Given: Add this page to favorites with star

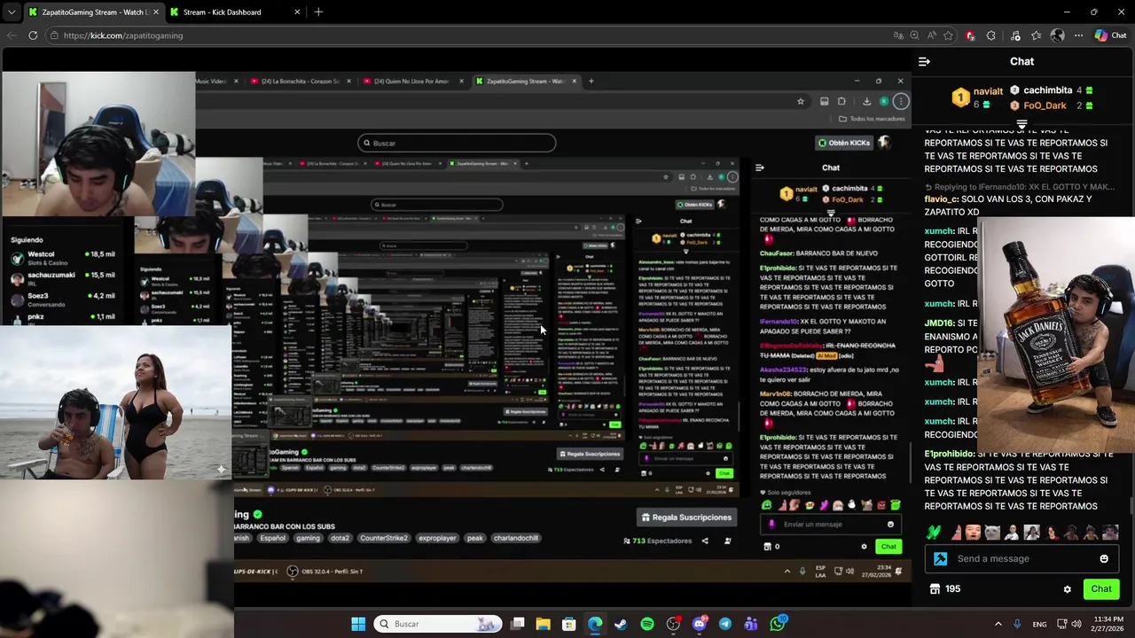Looking at the screenshot, I should pos(949,35).
